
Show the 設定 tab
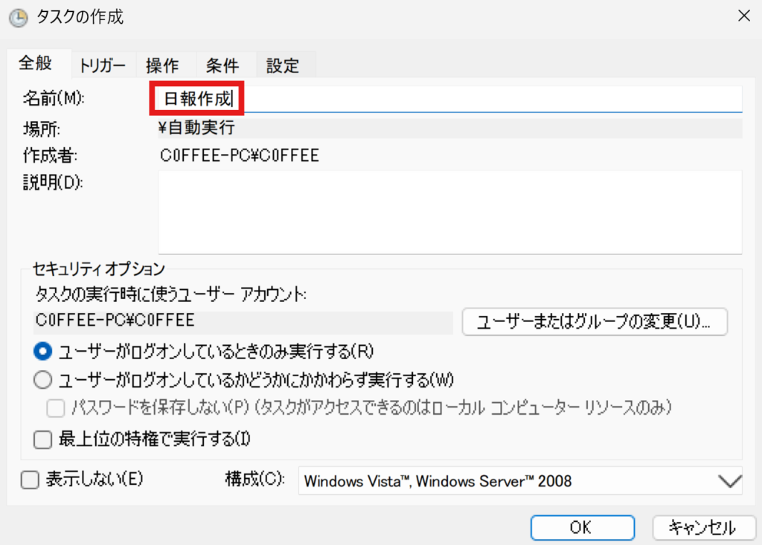pyautogui.click(x=283, y=65)
